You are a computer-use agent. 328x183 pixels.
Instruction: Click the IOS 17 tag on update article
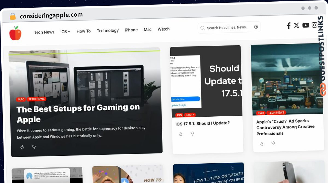(190, 115)
